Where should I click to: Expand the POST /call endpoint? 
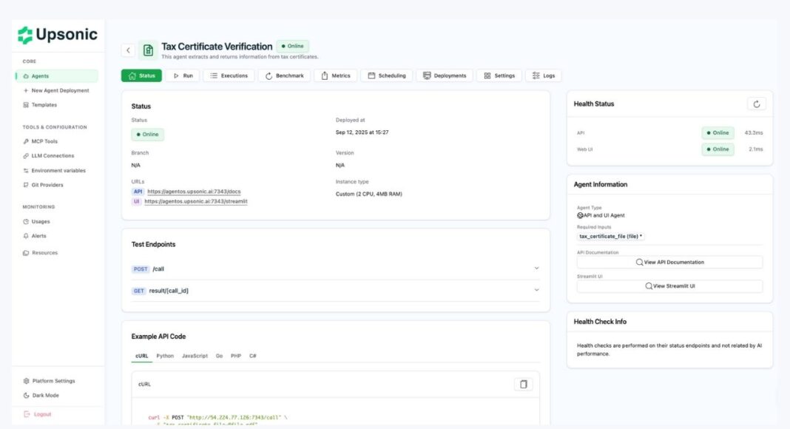pos(335,268)
